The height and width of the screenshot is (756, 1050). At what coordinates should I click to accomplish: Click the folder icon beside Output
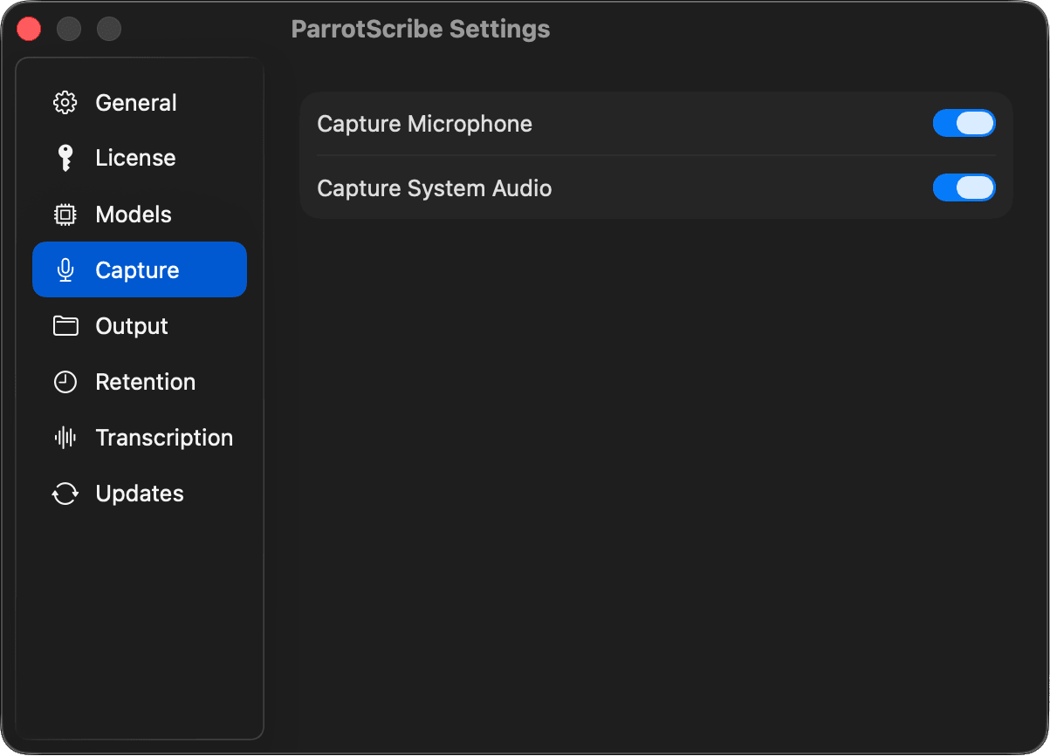[65, 326]
